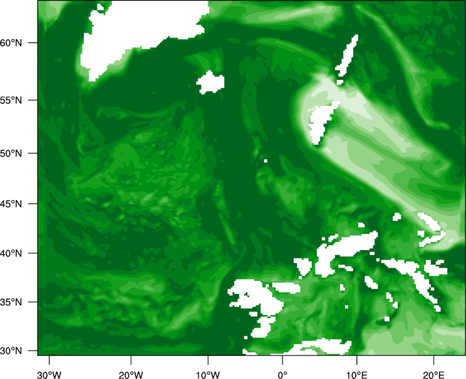
Task: Click the 30°N latitude label
Action: [11, 351]
